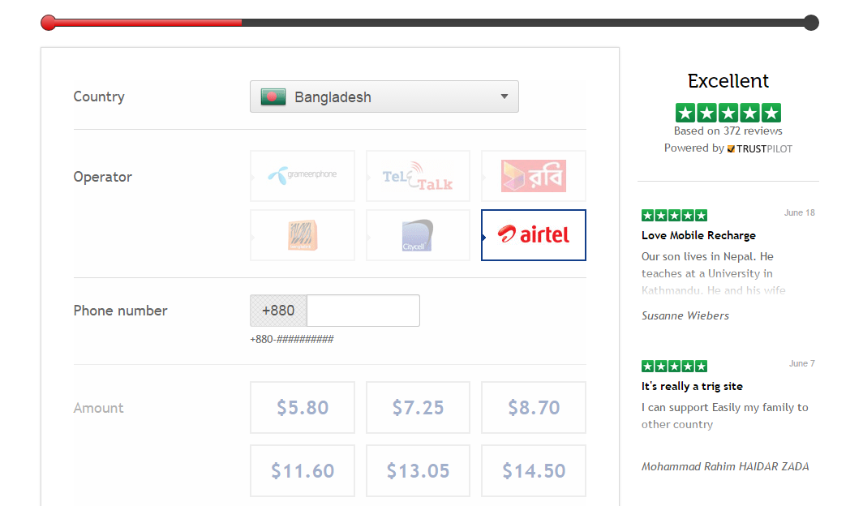The image size is (863, 506).
Task: Click the phone number input field
Action: tap(363, 311)
